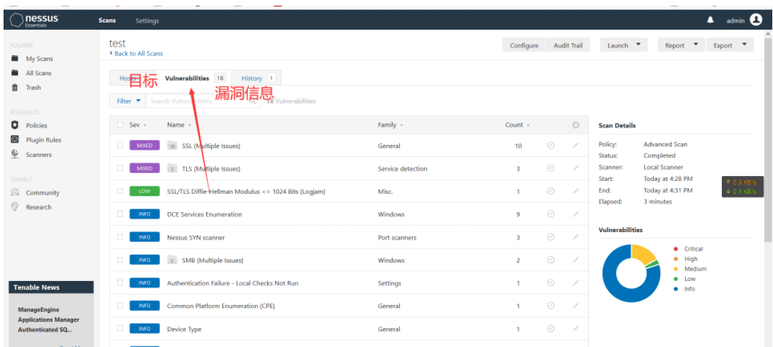Screen dimensions: 773x347
Task: Click the Critical red legend dot
Action: pyautogui.click(x=676, y=249)
